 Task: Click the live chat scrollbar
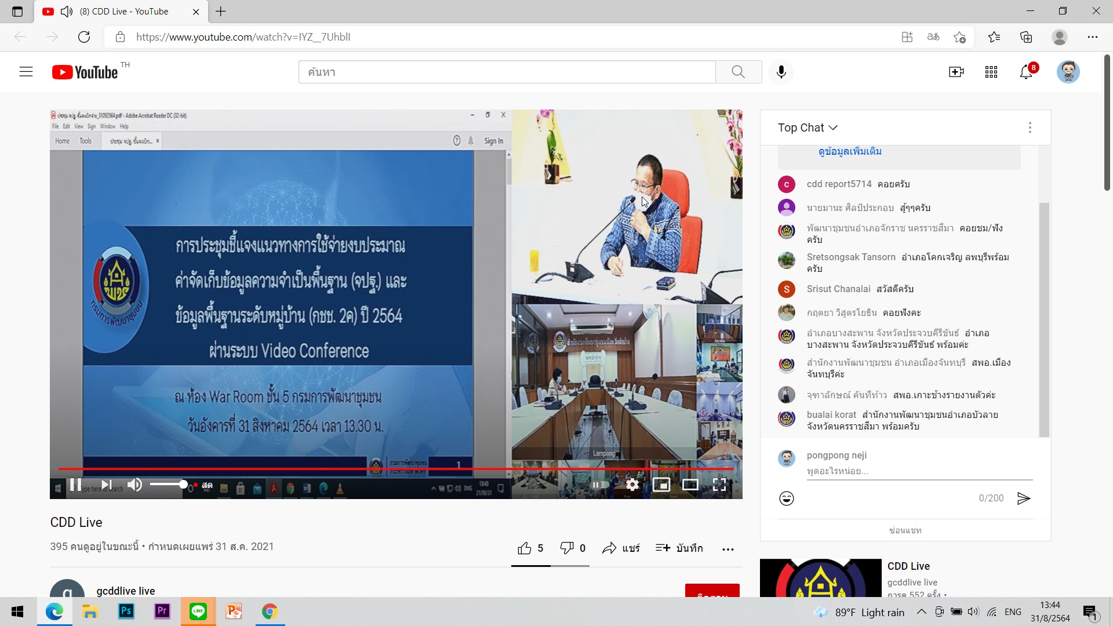[1044, 319]
